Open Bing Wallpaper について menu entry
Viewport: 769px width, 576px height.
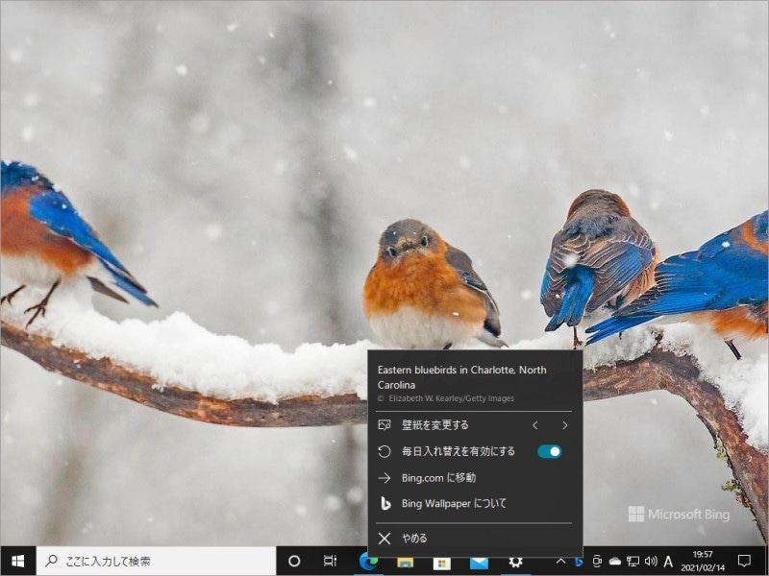[453, 503]
